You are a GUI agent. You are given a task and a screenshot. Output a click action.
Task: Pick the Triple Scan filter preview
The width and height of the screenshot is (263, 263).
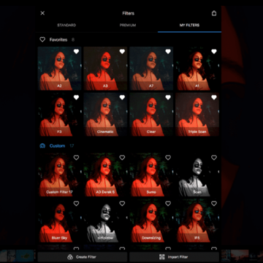(197, 115)
